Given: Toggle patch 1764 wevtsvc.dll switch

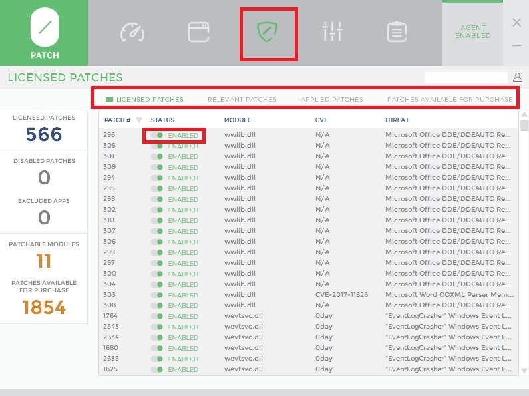Looking at the screenshot, I should 157,316.
